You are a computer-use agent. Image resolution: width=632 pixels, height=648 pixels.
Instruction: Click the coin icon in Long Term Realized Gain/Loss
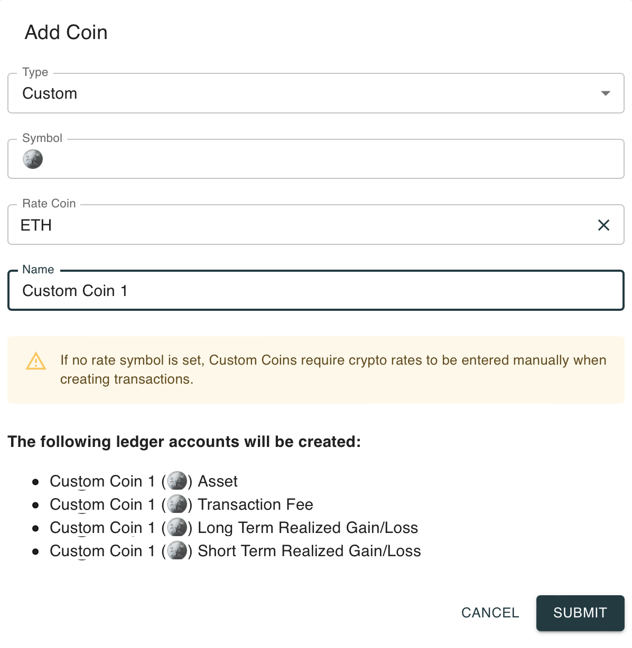pyautogui.click(x=178, y=528)
